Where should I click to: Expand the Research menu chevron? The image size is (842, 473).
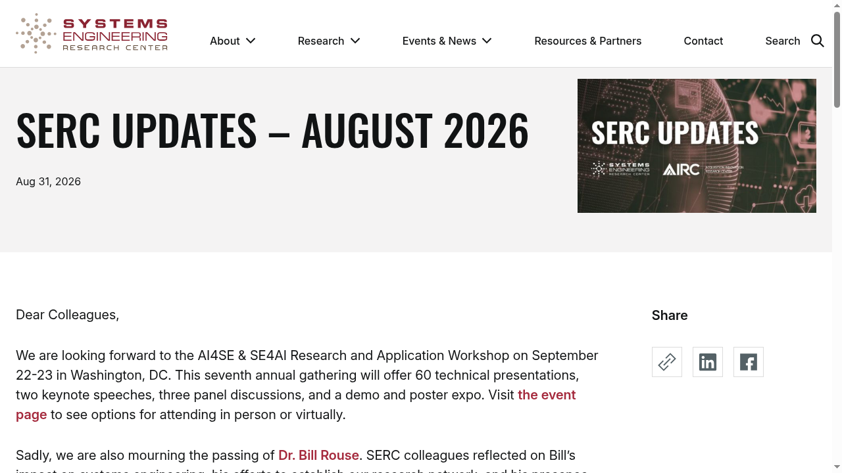[355, 41]
